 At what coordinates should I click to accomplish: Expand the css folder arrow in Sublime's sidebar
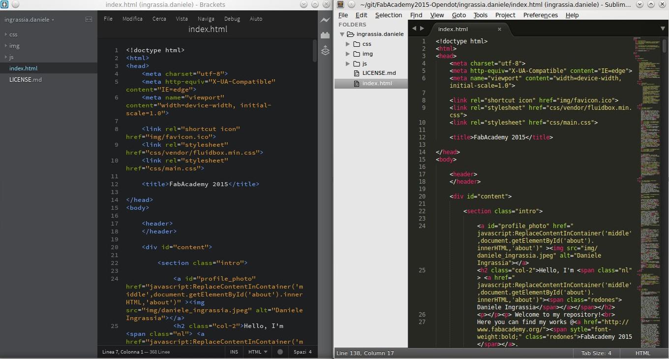(348, 44)
